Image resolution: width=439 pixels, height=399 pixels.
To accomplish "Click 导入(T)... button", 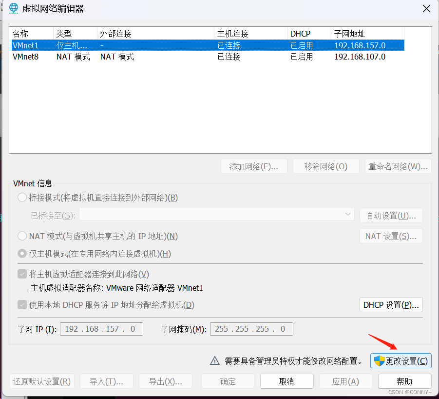I will click(106, 381).
